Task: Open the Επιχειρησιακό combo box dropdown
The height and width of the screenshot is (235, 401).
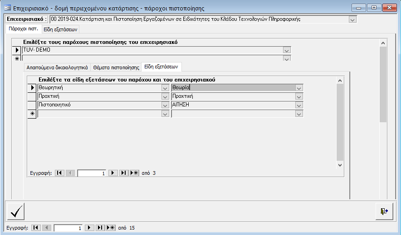Action: coord(352,19)
